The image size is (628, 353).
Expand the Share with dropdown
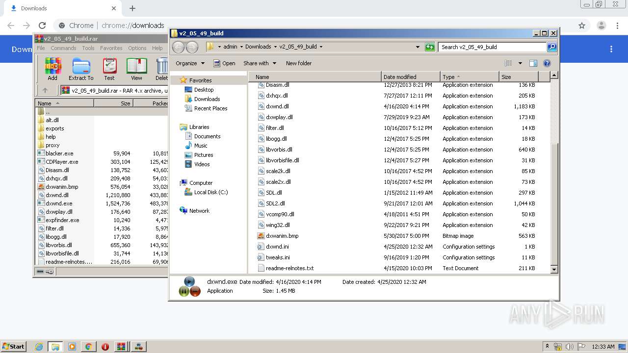pos(260,63)
